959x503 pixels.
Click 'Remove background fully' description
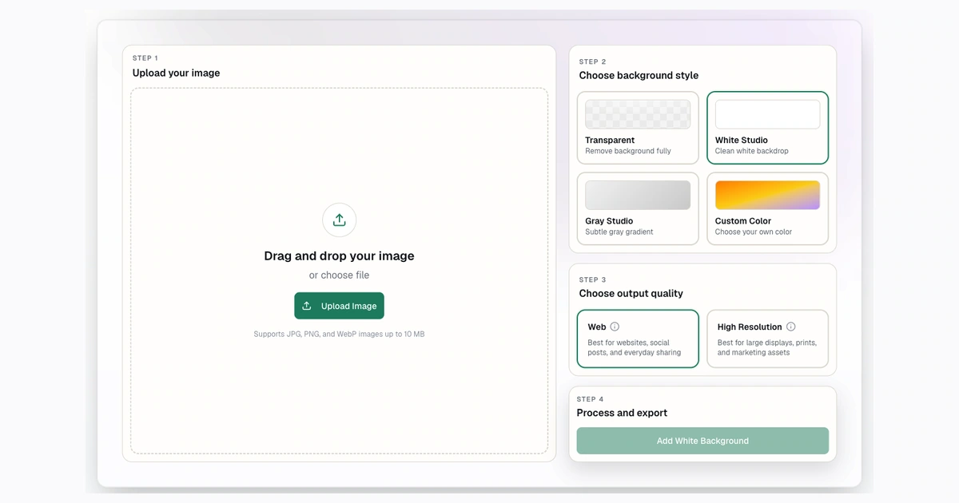pos(628,151)
